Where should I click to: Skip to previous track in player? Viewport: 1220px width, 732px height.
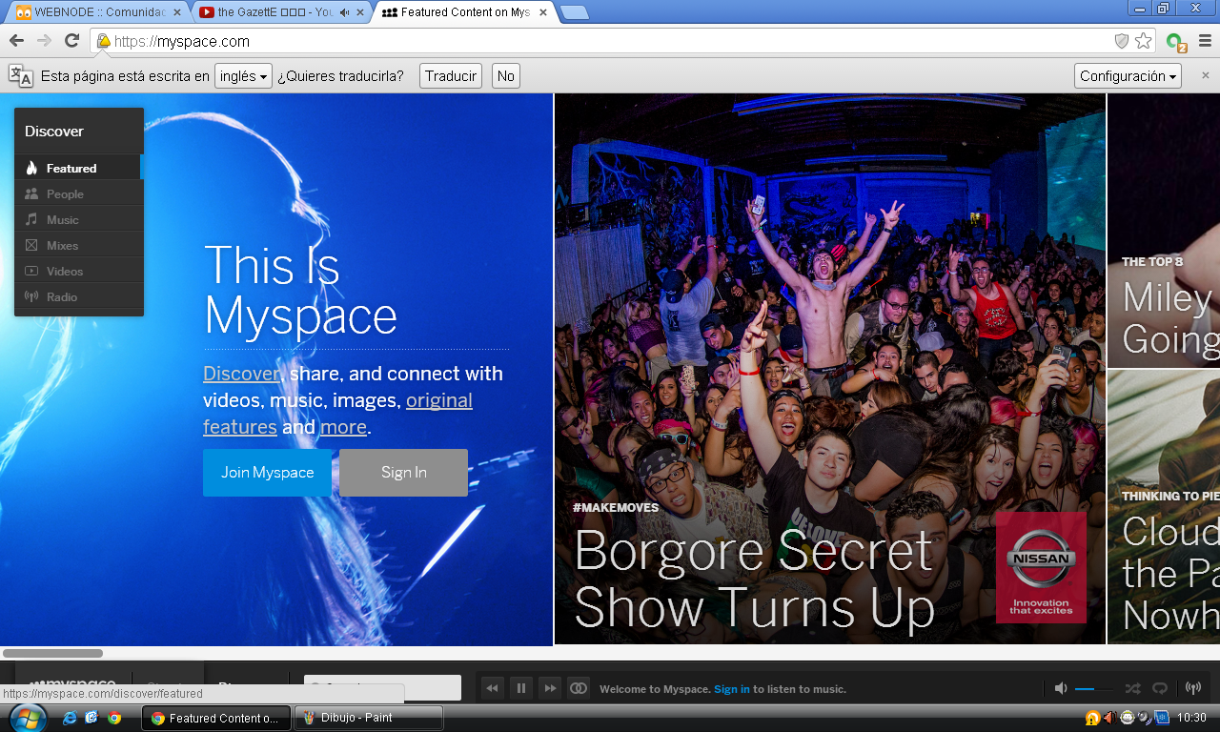[492, 688]
